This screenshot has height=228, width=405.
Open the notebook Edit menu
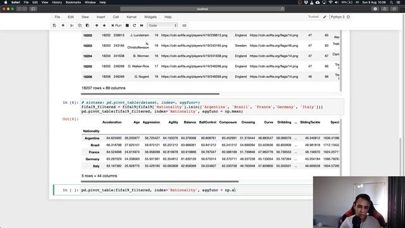[71, 17]
